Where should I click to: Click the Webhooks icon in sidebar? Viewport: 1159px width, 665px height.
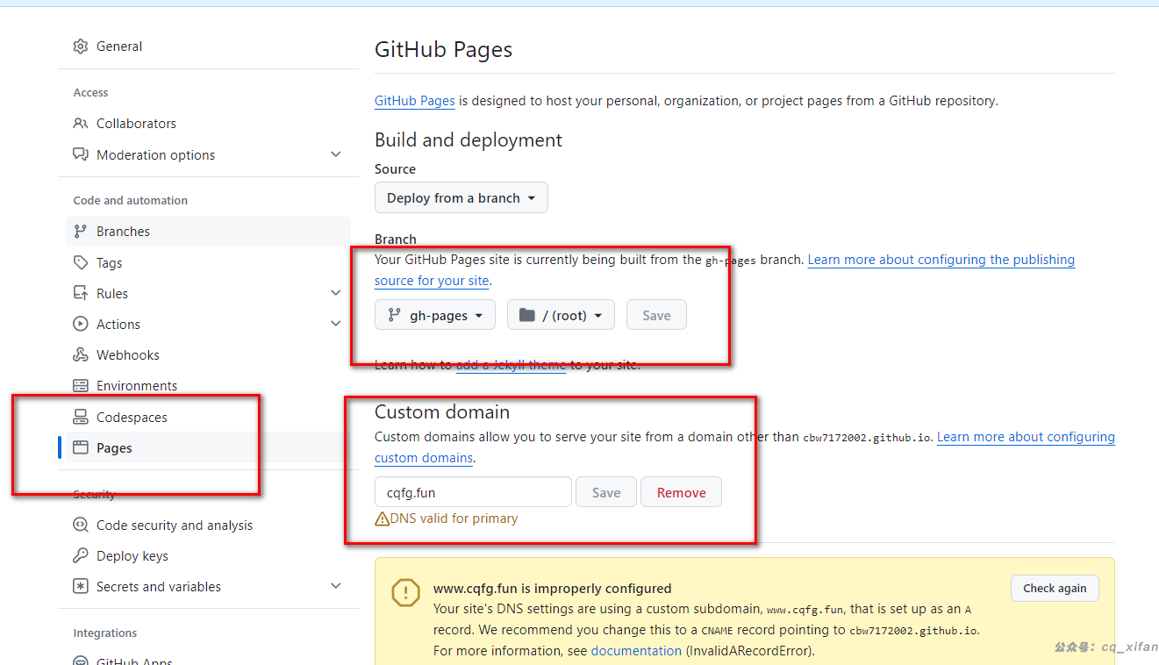click(81, 355)
